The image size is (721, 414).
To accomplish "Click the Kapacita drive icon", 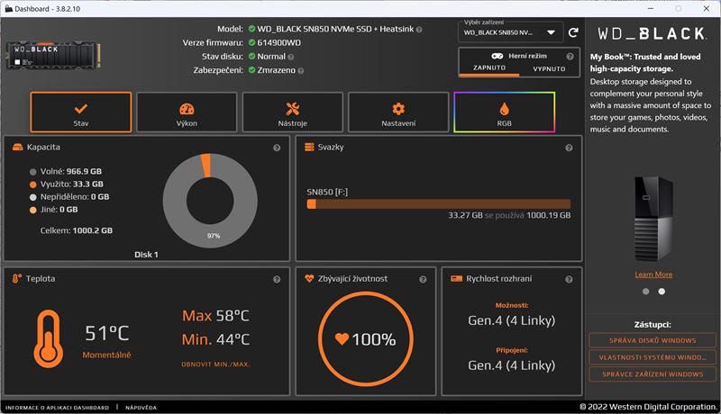I will point(17,148).
